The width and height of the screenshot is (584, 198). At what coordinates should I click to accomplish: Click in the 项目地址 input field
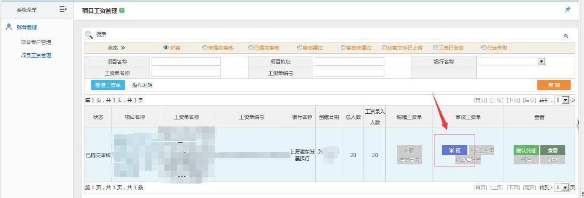350,62
